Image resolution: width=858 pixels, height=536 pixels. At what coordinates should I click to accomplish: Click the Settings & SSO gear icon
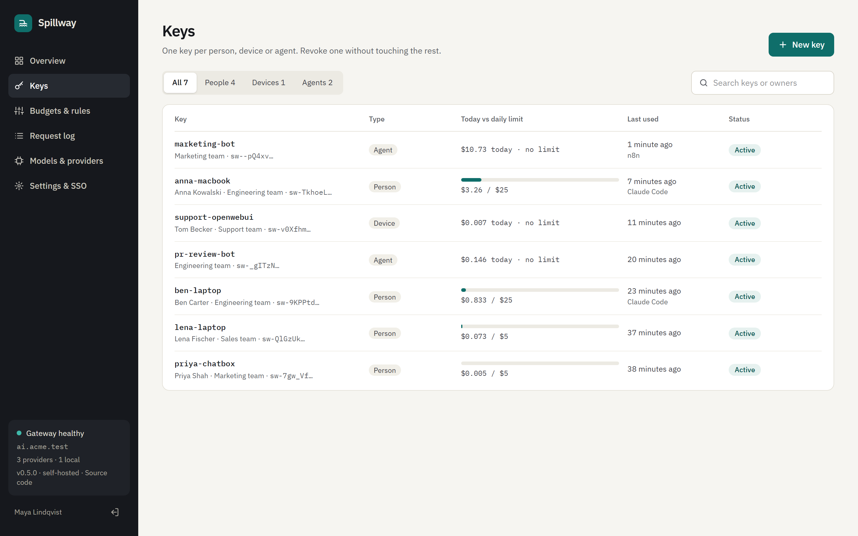click(x=19, y=186)
